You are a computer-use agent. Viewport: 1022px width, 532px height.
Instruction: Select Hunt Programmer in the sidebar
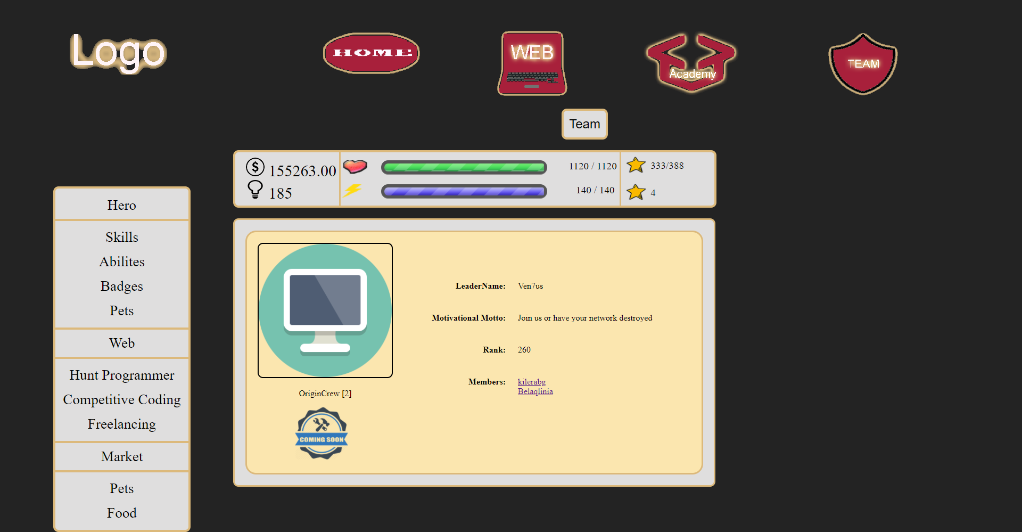122,375
